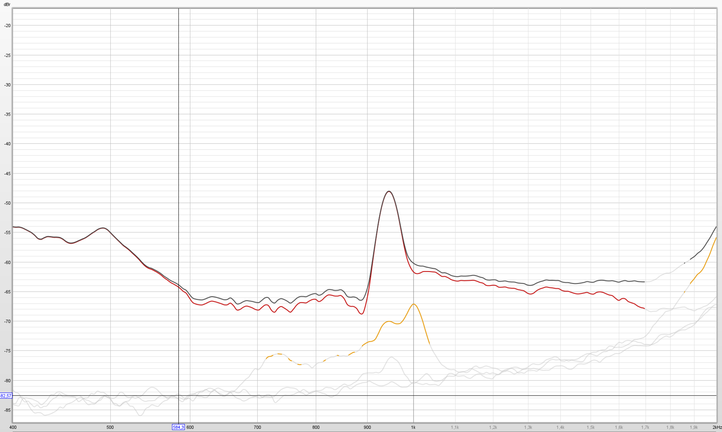Click the -30 label on the dB axis

[x=7, y=85]
